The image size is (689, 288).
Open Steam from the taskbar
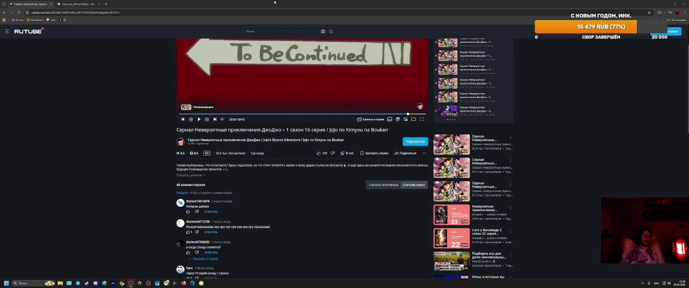pos(87,283)
